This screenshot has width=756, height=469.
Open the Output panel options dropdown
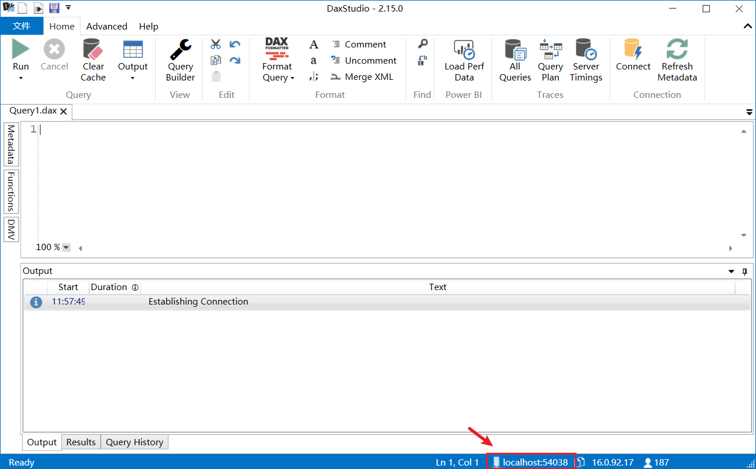(x=731, y=271)
